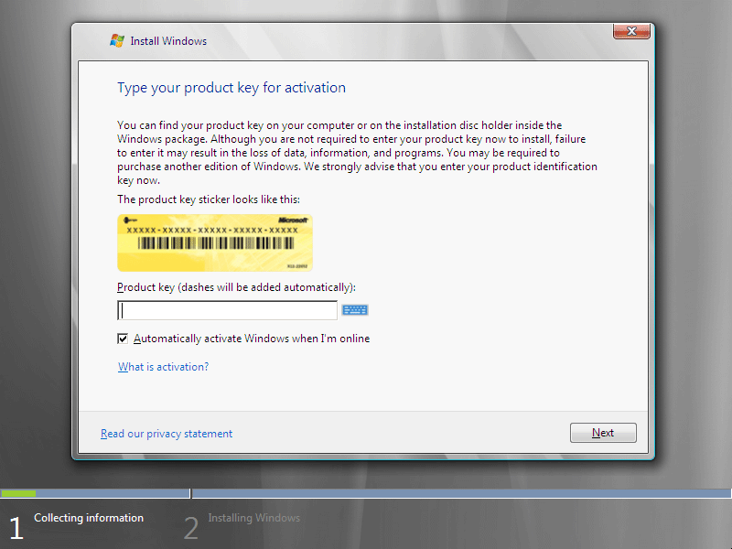Click the green segment of the progress bar
This screenshot has height=549, width=732.
click(18, 493)
